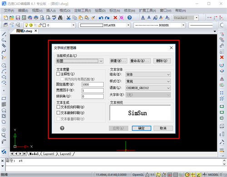
Task: Click the 新建 button
Action: [118, 61]
